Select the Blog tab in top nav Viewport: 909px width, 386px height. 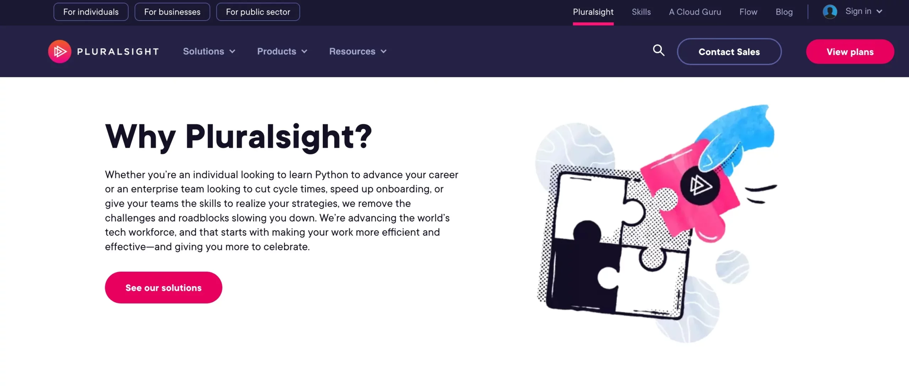tap(784, 12)
